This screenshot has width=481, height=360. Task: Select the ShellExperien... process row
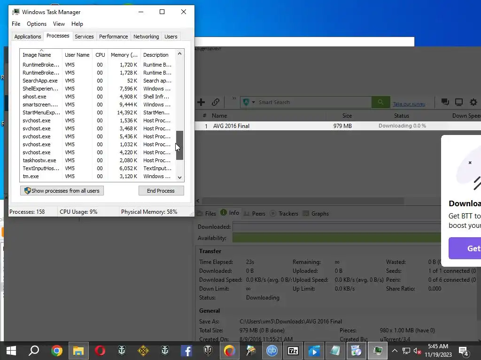pyautogui.click(x=97, y=89)
